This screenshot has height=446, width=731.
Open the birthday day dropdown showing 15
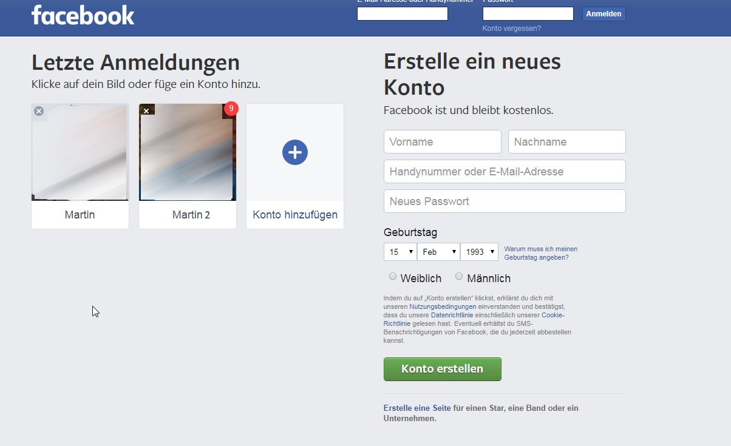coord(400,252)
